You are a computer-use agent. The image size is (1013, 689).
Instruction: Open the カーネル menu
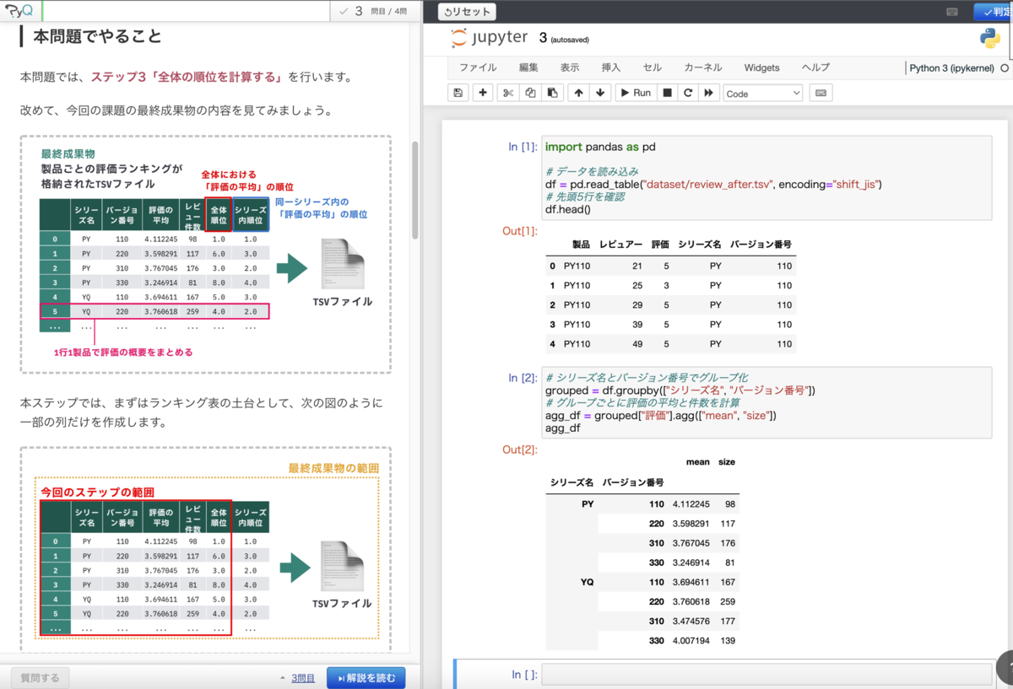pyautogui.click(x=702, y=67)
